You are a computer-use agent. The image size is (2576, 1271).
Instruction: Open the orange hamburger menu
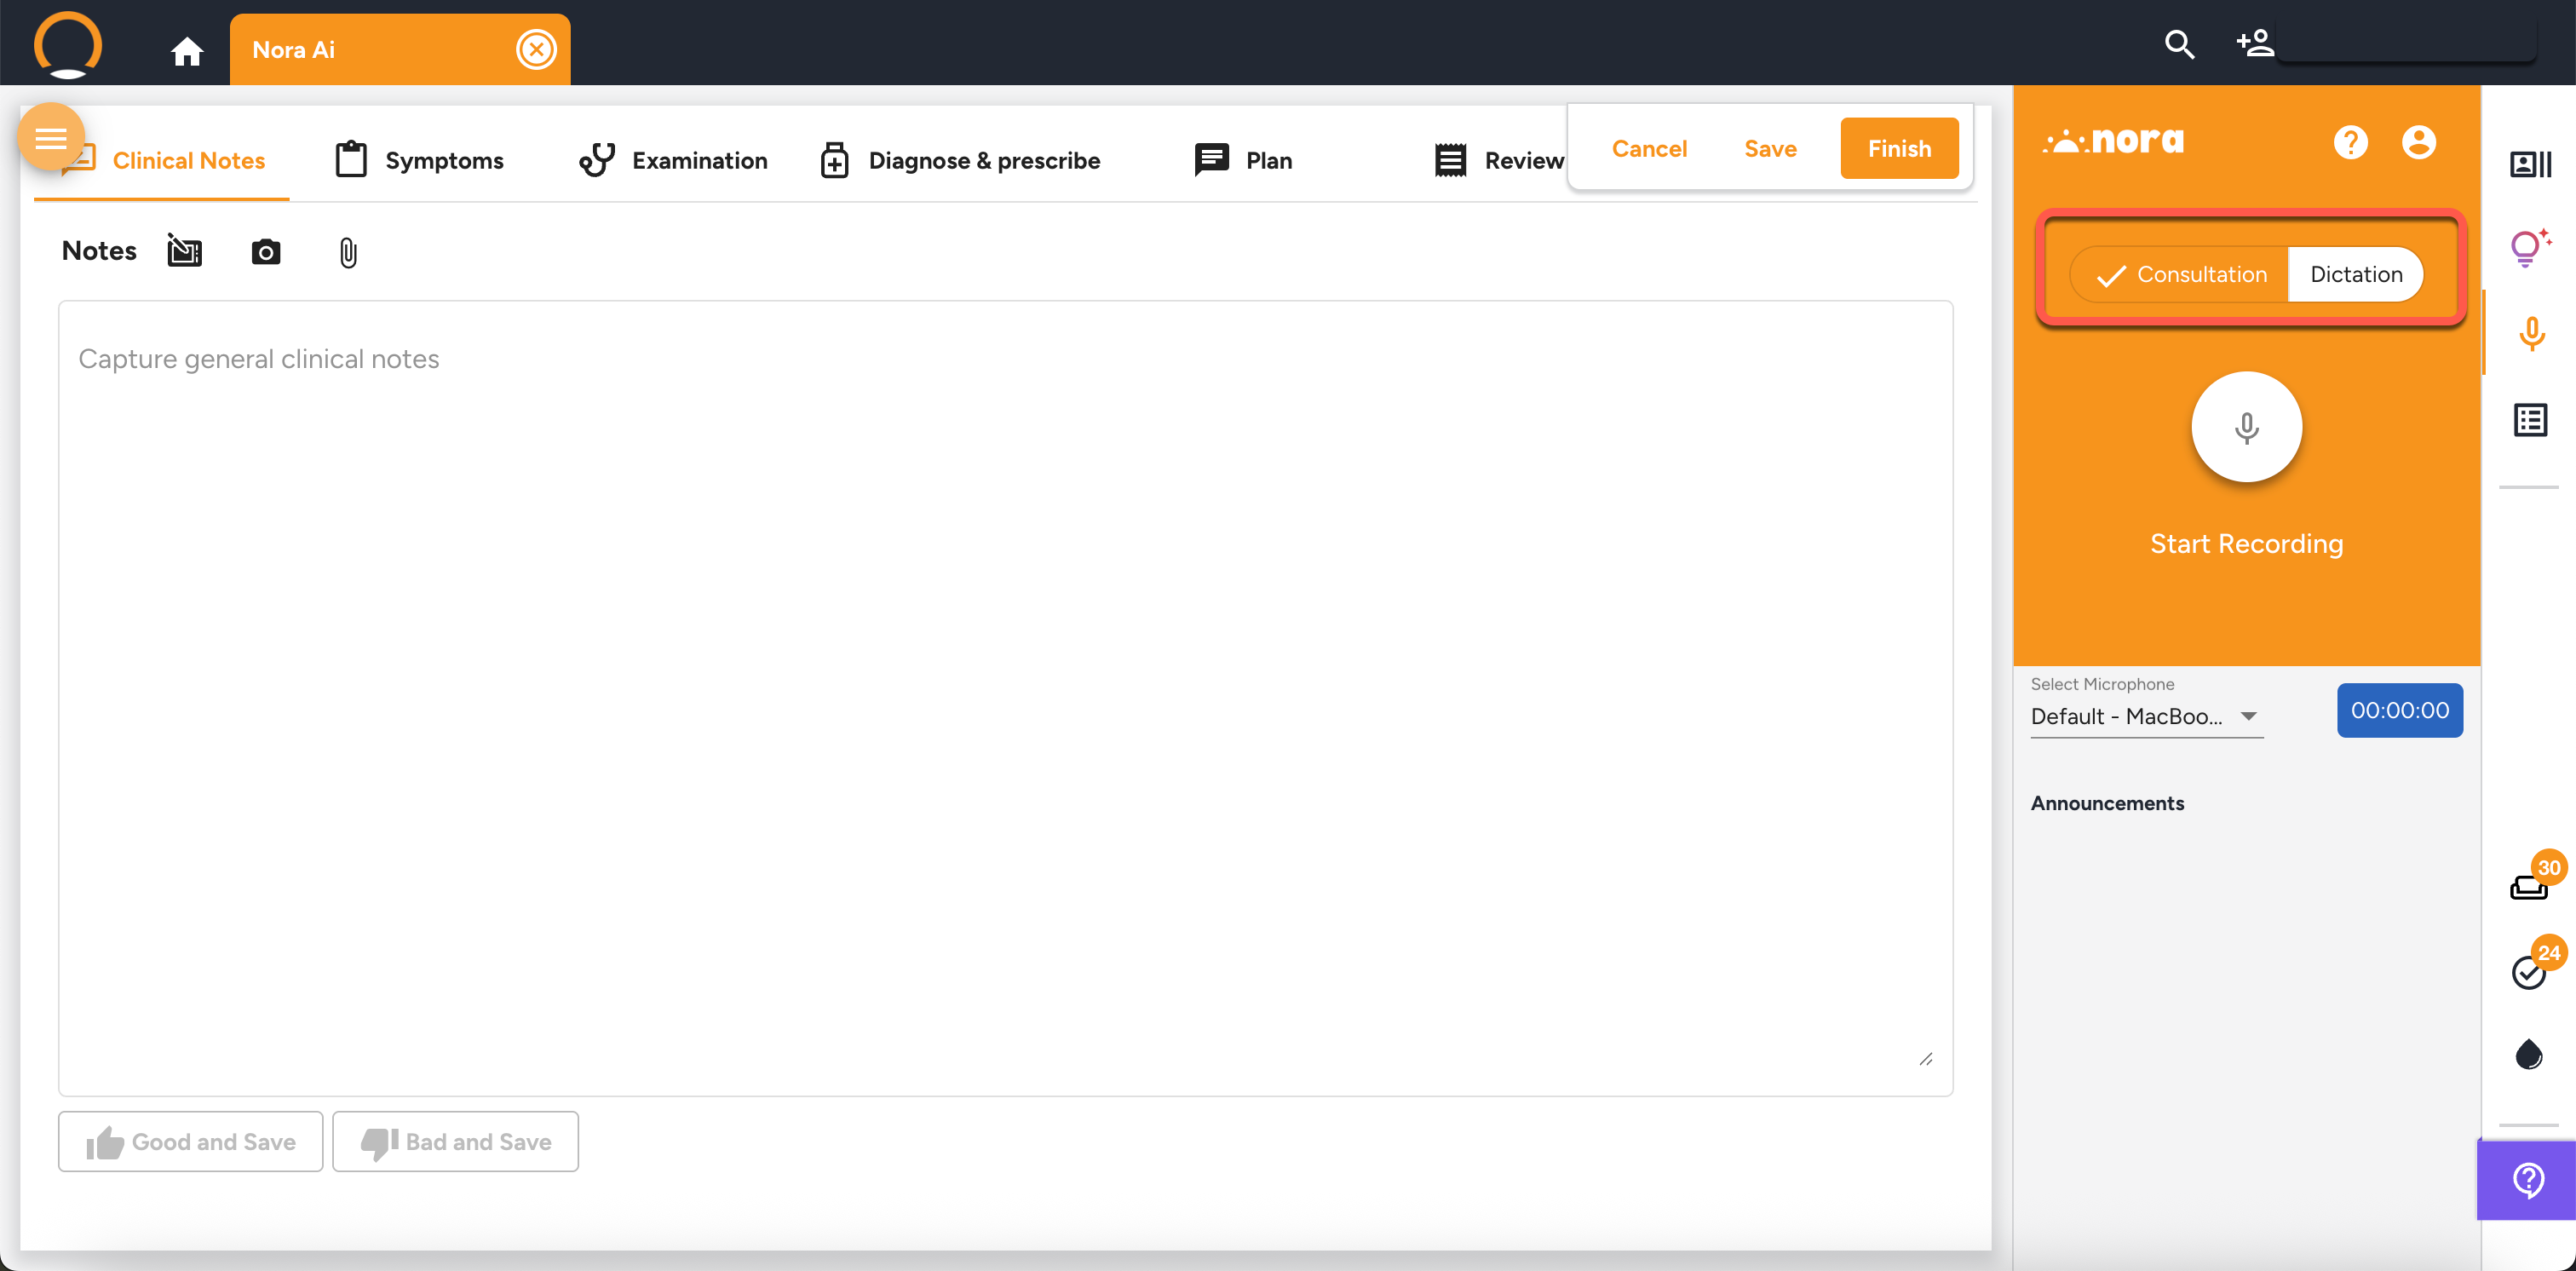(51, 137)
